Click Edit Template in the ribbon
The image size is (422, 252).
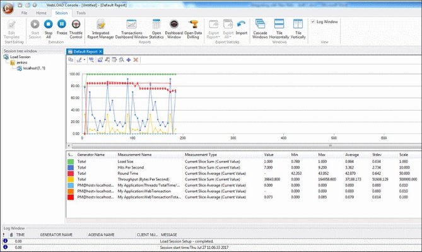pyautogui.click(x=11, y=30)
